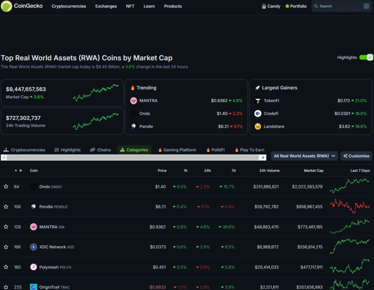Select the Categories tab
The width and height of the screenshot is (374, 290).
pos(134,150)
